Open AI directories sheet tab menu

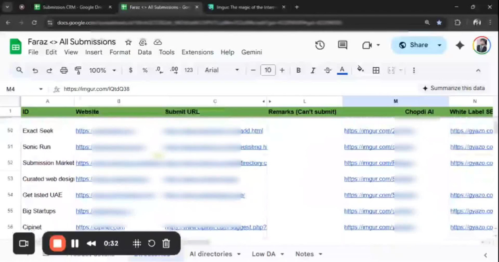239,254
